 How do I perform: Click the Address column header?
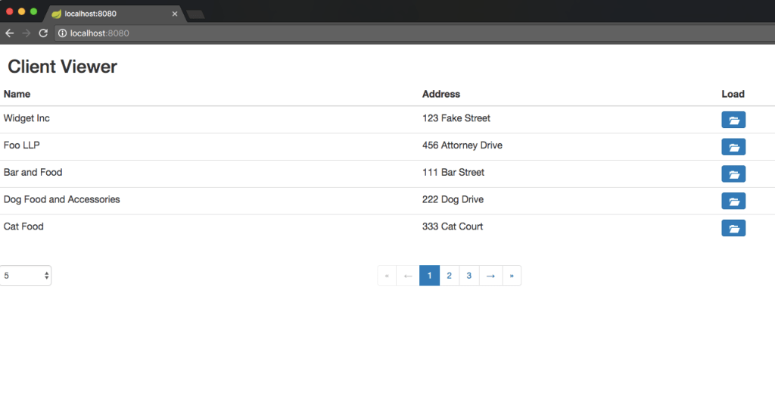(441, 94)
